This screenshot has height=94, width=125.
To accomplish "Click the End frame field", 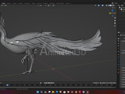I will point(113,83).
